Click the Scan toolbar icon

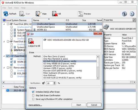(x=22, y=14)
